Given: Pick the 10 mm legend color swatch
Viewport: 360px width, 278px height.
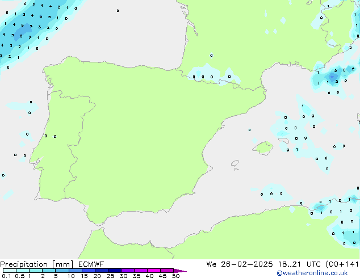Looking at the screenshot, I should click(x=75, y=271).
